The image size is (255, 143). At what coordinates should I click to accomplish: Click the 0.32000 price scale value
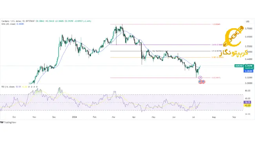tap(248, 78)
